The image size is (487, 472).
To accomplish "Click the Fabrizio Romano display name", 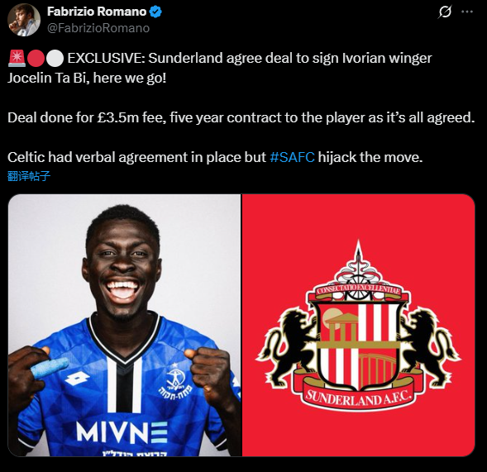I will click(97, 12).
